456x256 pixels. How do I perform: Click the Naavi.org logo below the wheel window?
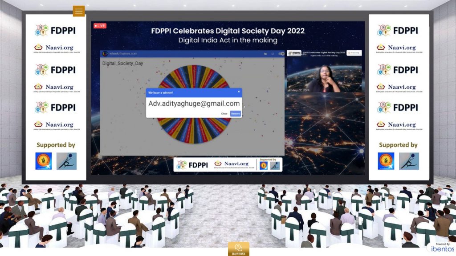[x=234, y=164]
